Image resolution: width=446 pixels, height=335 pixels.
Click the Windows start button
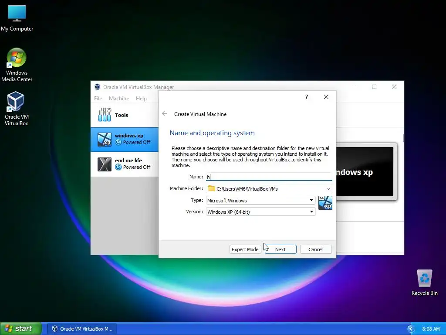tap(20, 328)
